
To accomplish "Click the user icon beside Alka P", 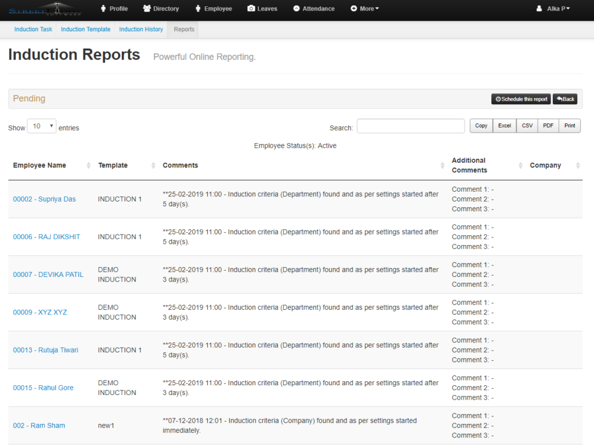I will (x=538, y=9).
